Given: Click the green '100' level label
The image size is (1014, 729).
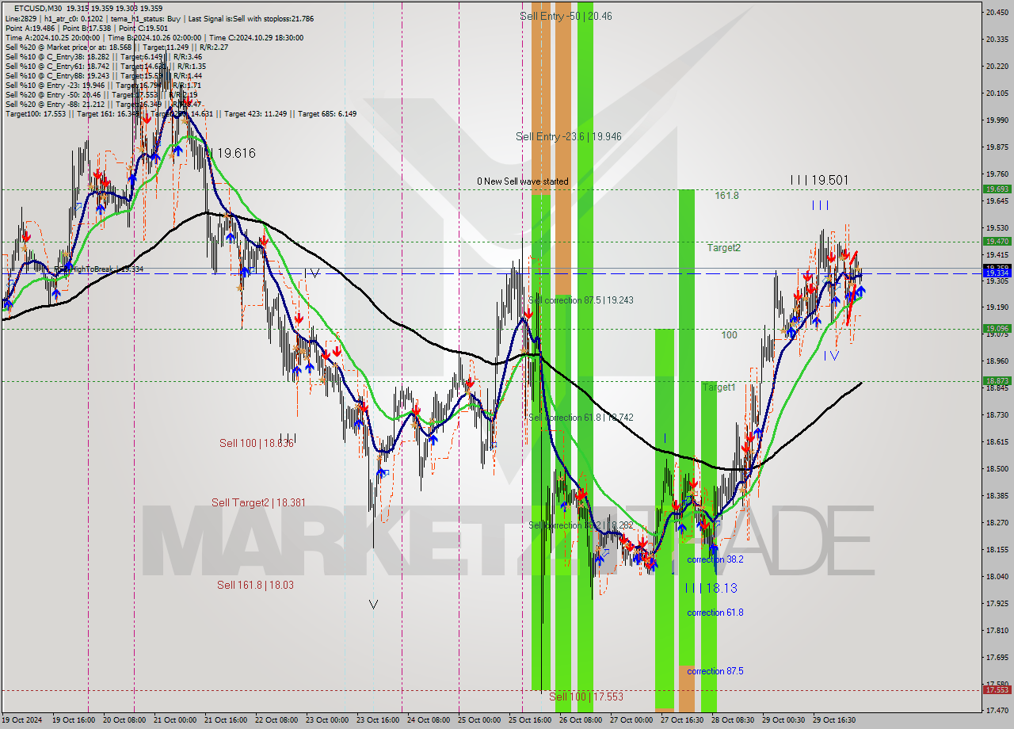Looking at the screenshot, I should tap(729, 335).
